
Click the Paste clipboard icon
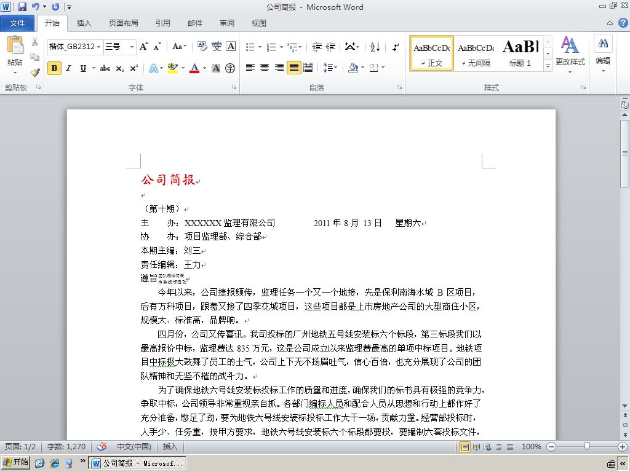pyautogui.click(x=15, y=45)
